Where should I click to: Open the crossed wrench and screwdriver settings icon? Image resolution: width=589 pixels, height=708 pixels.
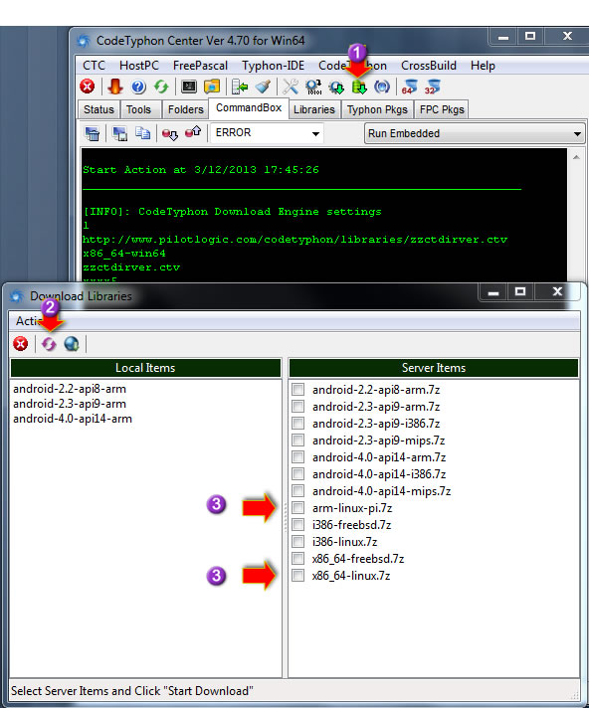(x=291, y=87)
